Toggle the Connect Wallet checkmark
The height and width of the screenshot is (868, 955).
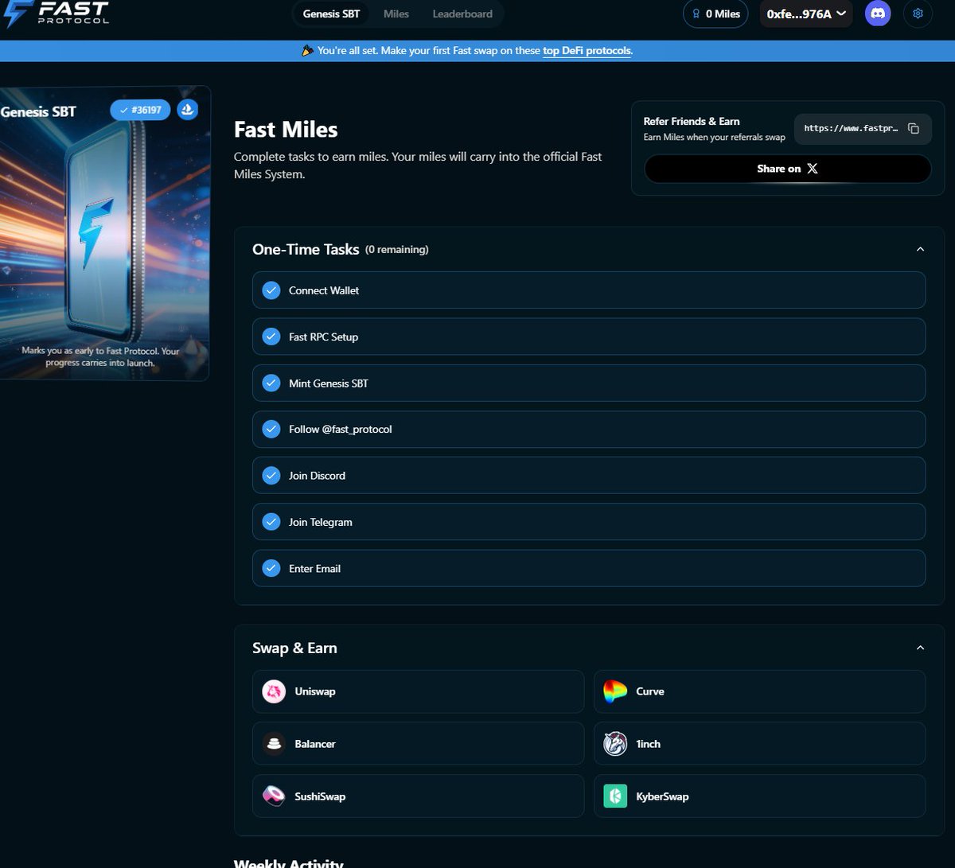pos(271,290)
